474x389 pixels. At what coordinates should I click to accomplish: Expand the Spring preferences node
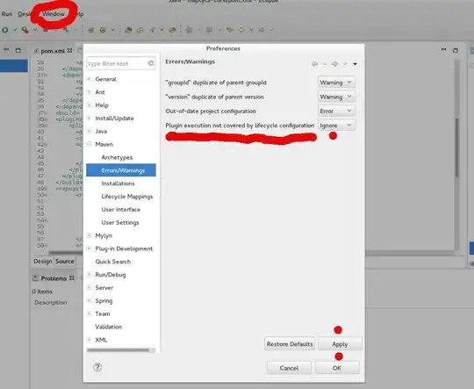pos(90,300)
